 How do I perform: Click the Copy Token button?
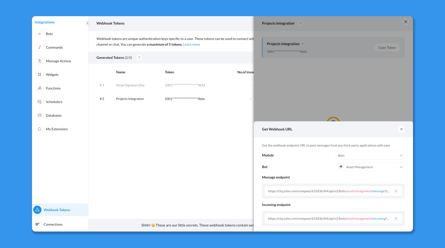pos(387,48)
